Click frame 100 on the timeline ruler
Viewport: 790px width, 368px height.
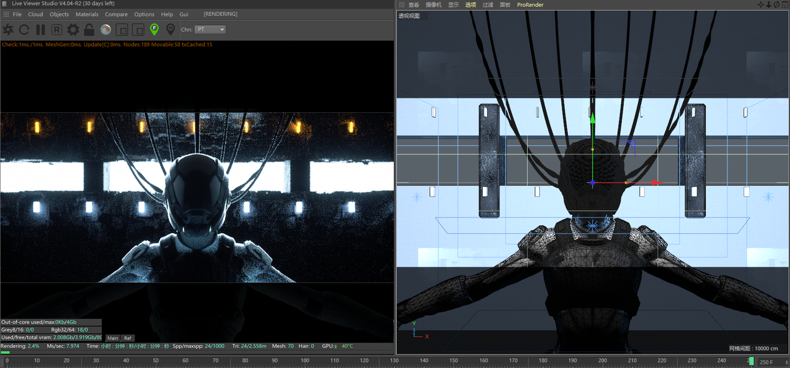[305, 361]
